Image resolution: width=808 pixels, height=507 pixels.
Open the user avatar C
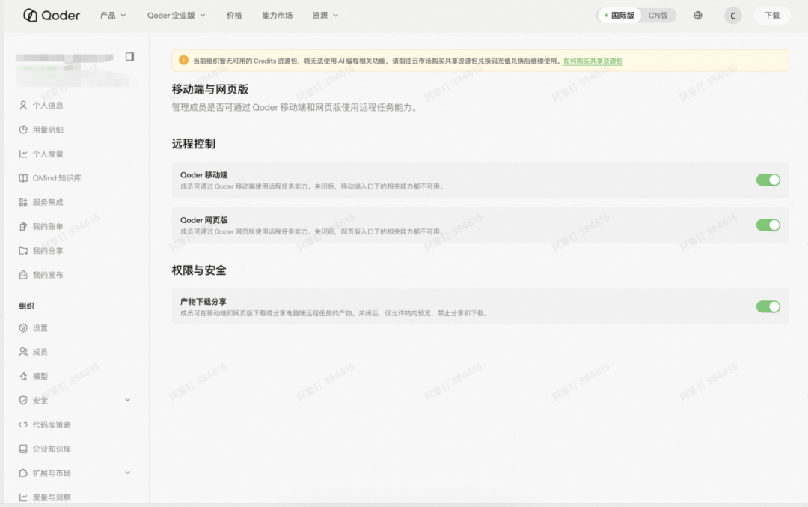(x=732, y=16)
